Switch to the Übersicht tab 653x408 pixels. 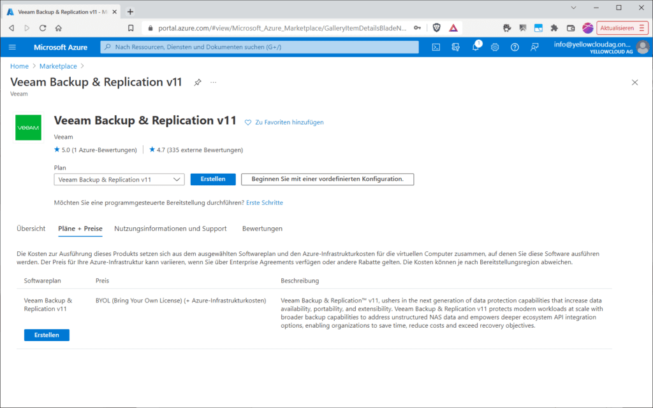pos(31,229)
